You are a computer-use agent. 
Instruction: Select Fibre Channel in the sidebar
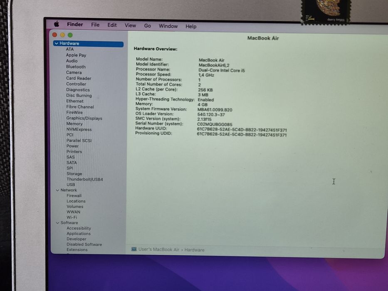tap(80, 107)
